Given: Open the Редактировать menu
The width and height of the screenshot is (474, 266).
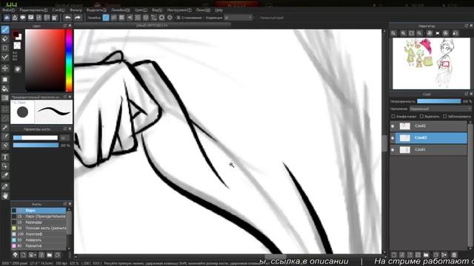Looking at the screenshot, I should (33, 10).
